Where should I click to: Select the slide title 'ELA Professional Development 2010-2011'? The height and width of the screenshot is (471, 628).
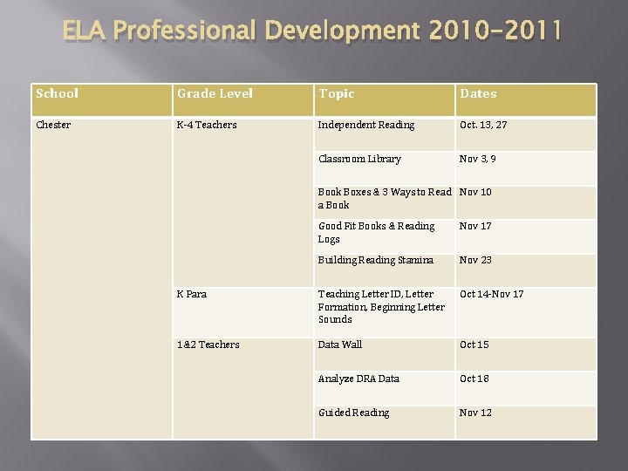[x=312, y=31]
